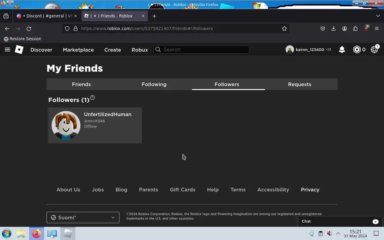Open the Blog footer link
Screen dimensions: 384x240
(x=121, y=190)
